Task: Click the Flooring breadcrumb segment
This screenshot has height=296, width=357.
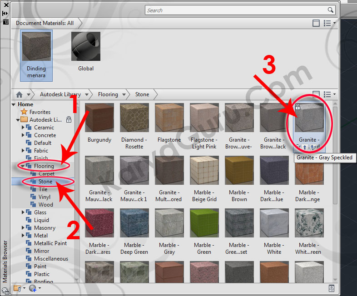Action: pyautogui.click(x=108, y=94)
